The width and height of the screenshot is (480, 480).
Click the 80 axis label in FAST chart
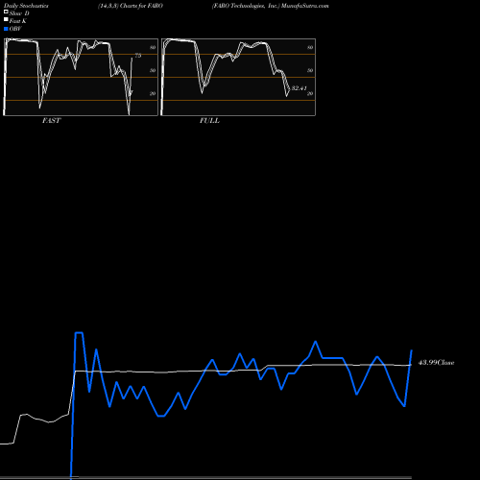click(x=153, y=47)
